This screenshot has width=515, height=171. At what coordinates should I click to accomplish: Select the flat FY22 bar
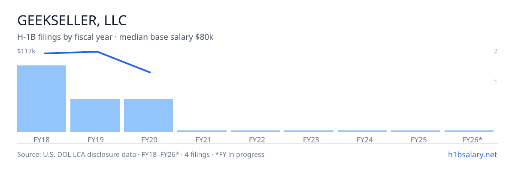[255, 131]
